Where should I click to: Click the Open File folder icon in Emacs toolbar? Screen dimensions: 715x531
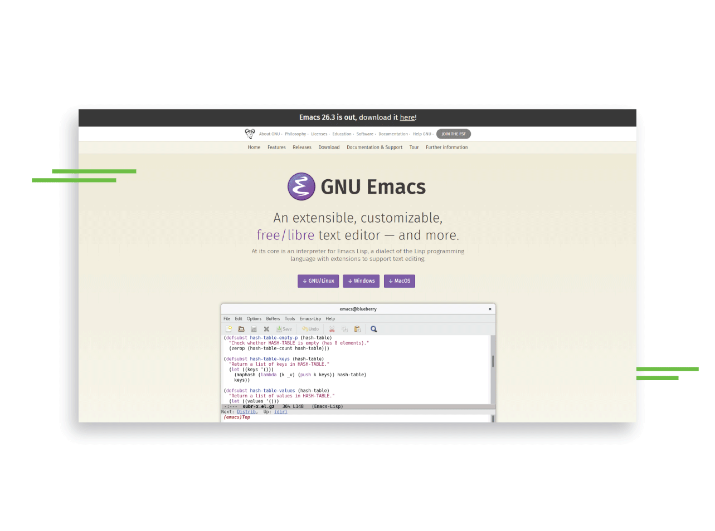pyautogui.click(x=241, y=329)
